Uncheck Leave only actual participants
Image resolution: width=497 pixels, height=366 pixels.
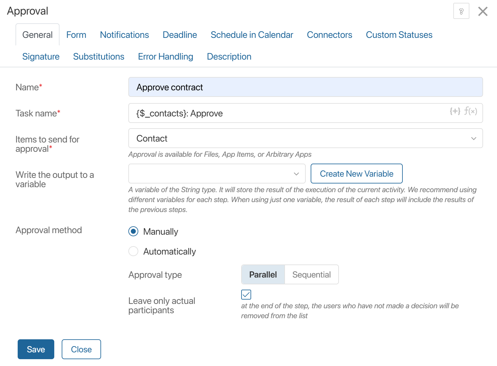pyautogui.click(x=246, y=295)
